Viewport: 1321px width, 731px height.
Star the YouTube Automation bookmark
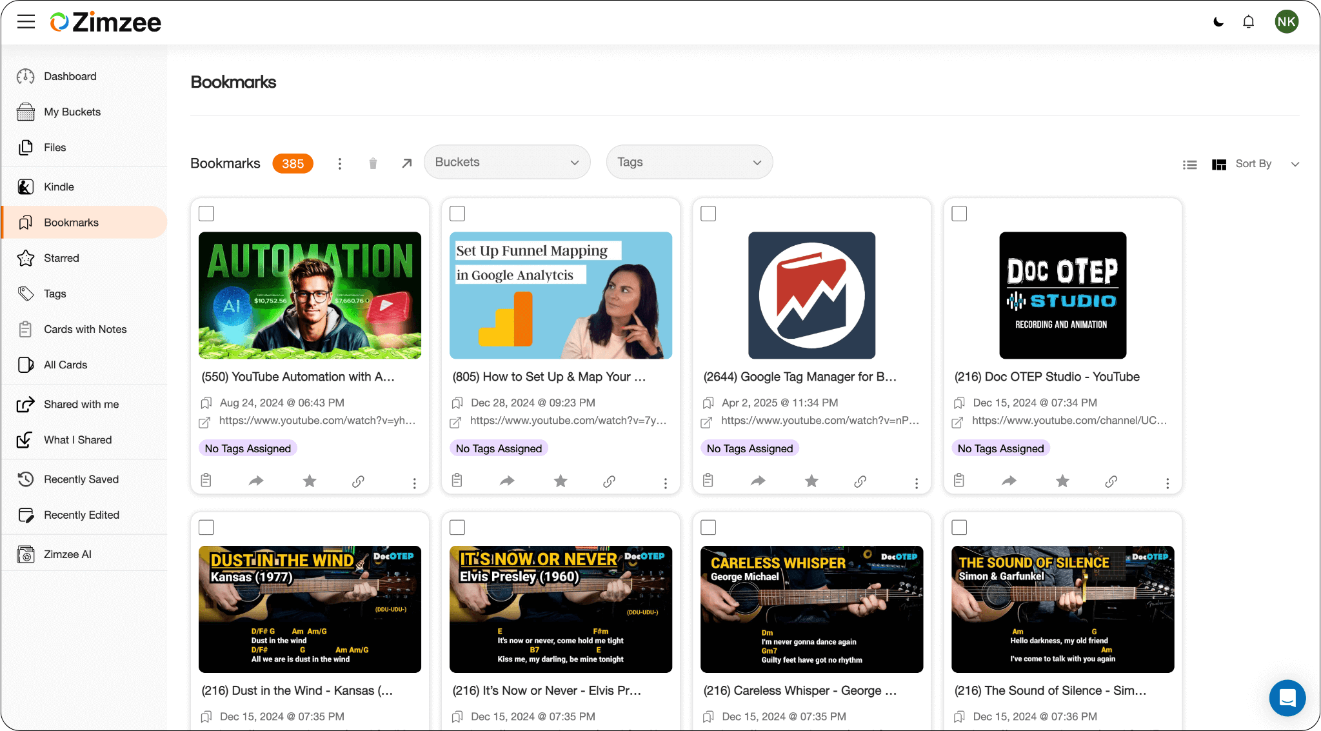pos(310,481)
